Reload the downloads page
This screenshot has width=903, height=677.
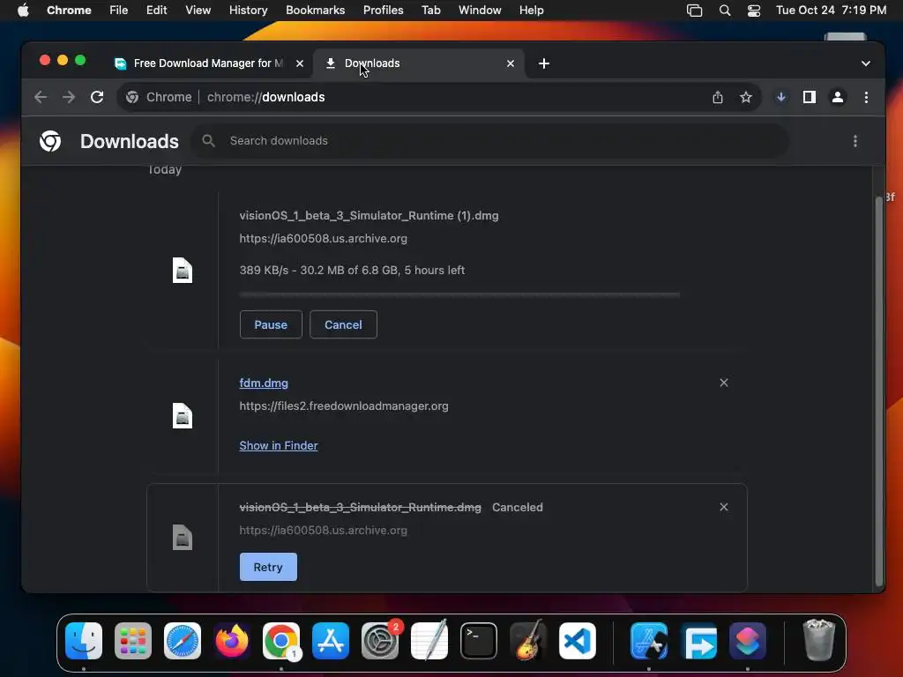tap(97, 97)
